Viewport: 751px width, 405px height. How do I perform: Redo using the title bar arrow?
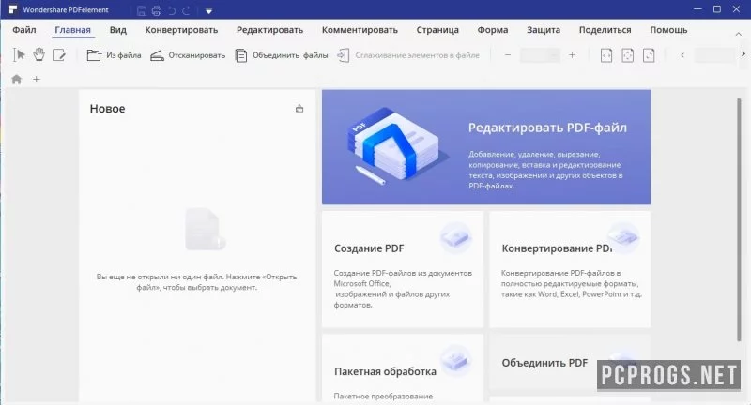tap(186, 10)
